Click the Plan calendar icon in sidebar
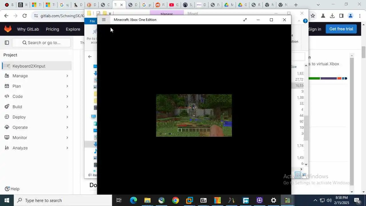The height and width of the screenshot is (206, 366). [x=7, y=86]
